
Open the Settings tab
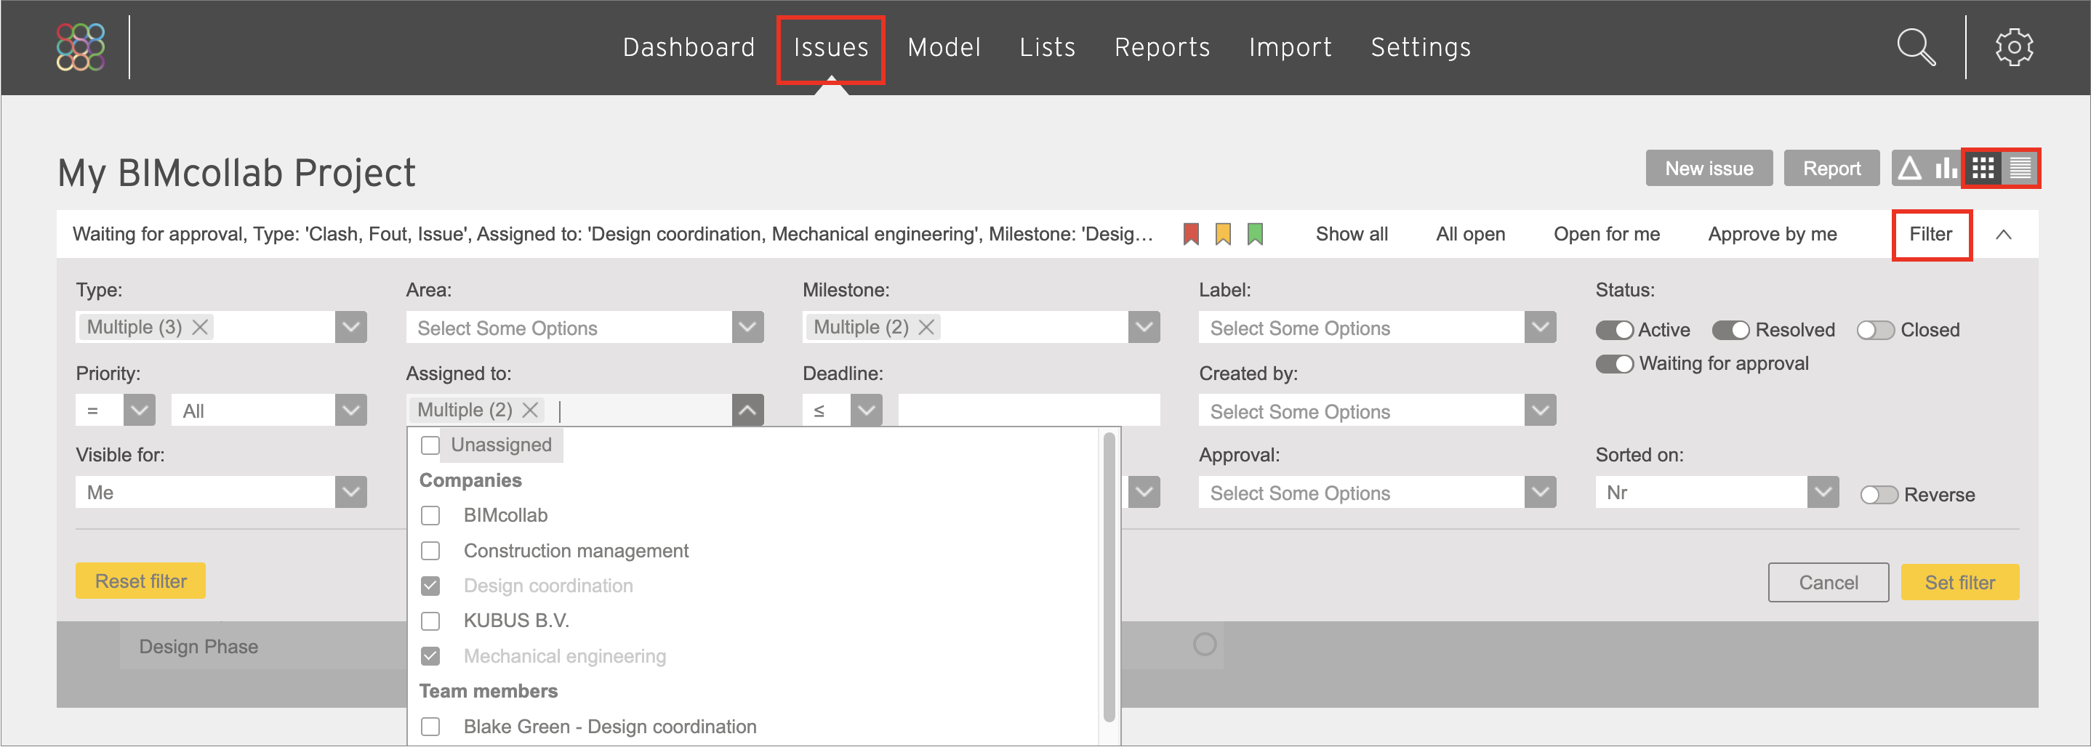(x=1421, y=47)
